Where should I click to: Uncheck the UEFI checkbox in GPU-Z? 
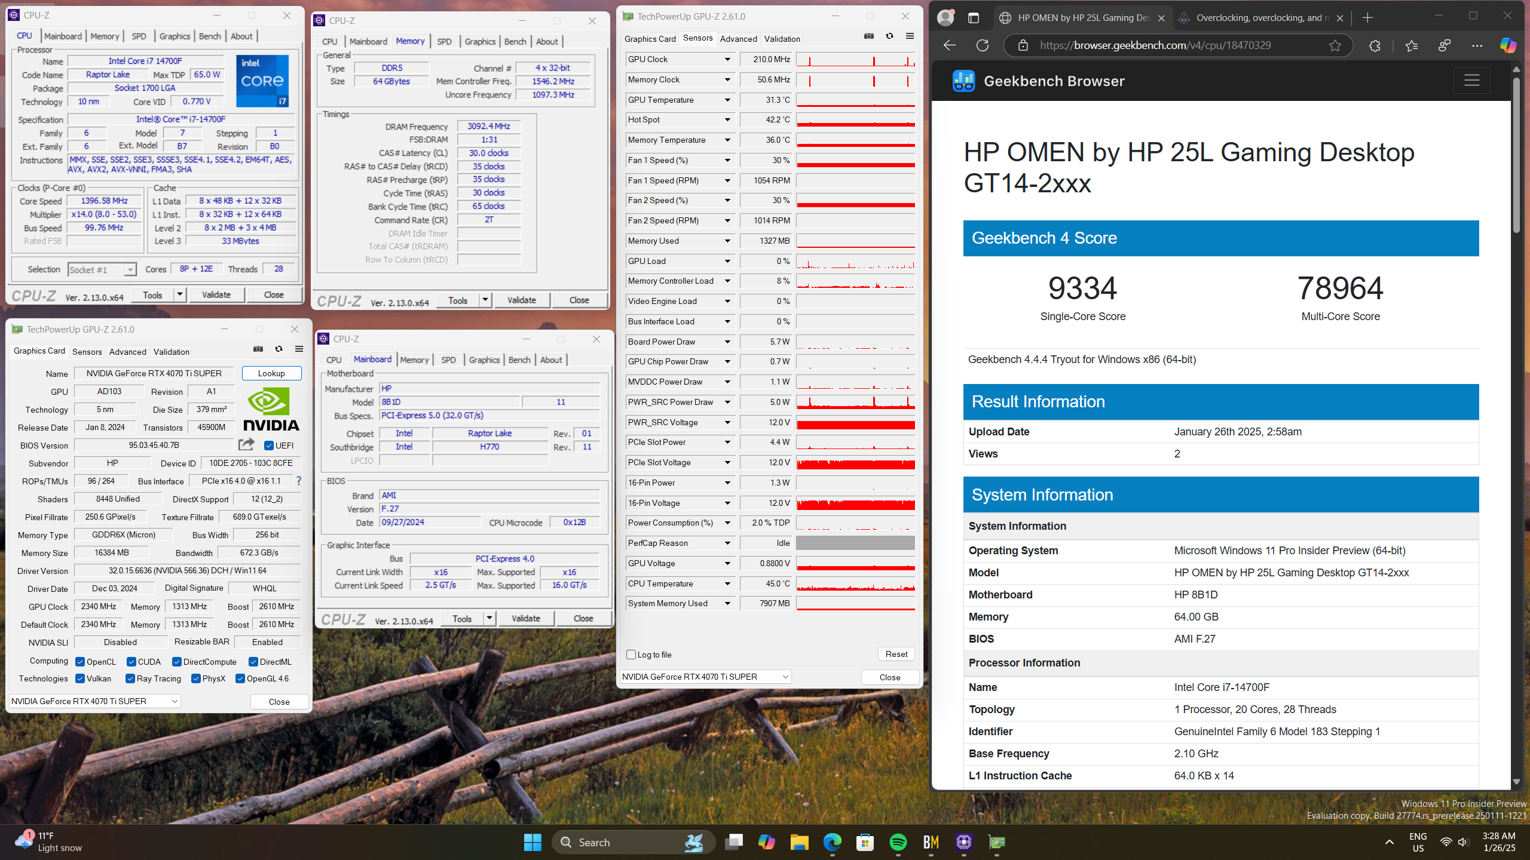(x=269, y=446)
